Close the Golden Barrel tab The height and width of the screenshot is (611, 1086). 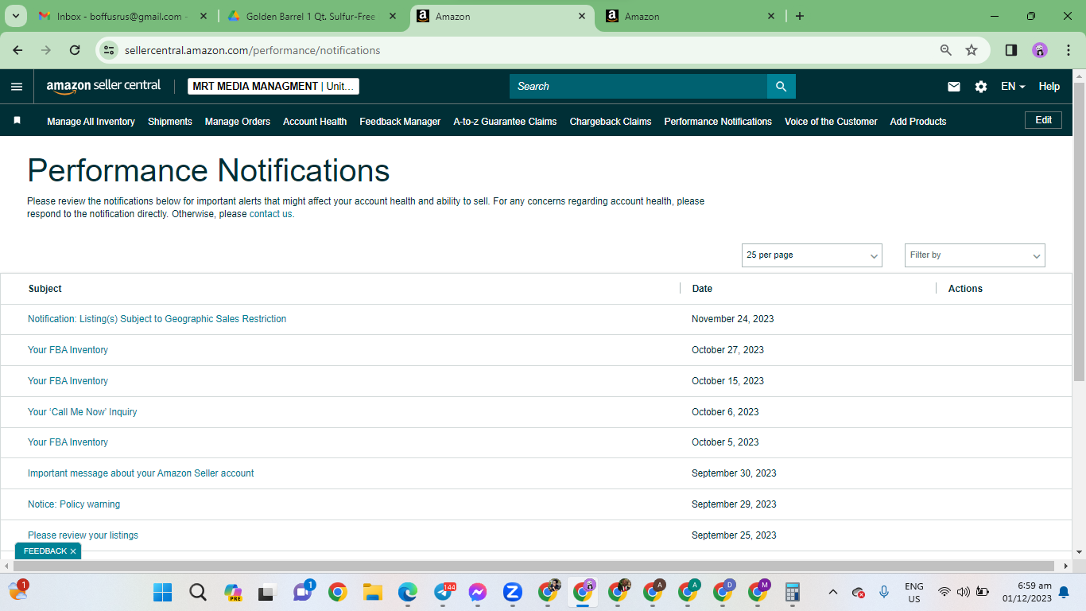coord(394,16)
